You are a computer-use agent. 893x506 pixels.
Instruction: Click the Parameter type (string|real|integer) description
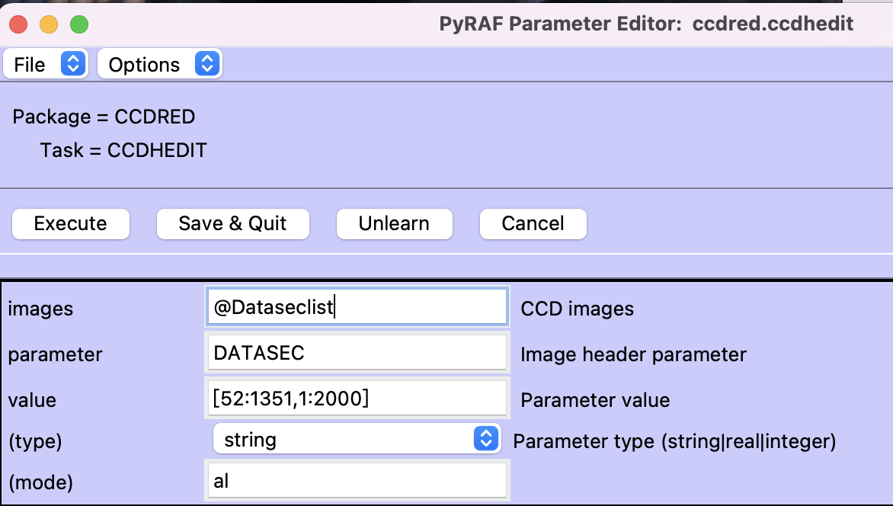[x=674, y=442]
